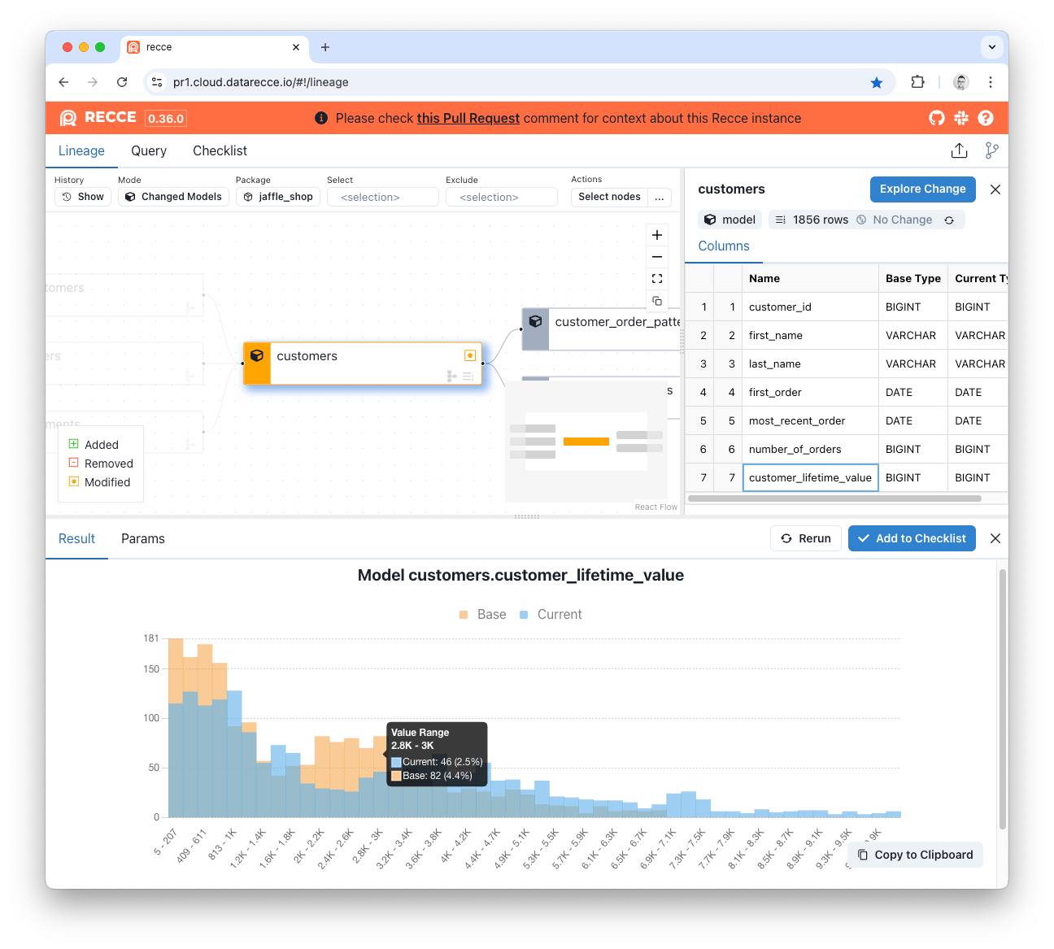The height and width of the screenshot is (949, 1054).
Task: Click the share export icon
Action: pos(960,150)
